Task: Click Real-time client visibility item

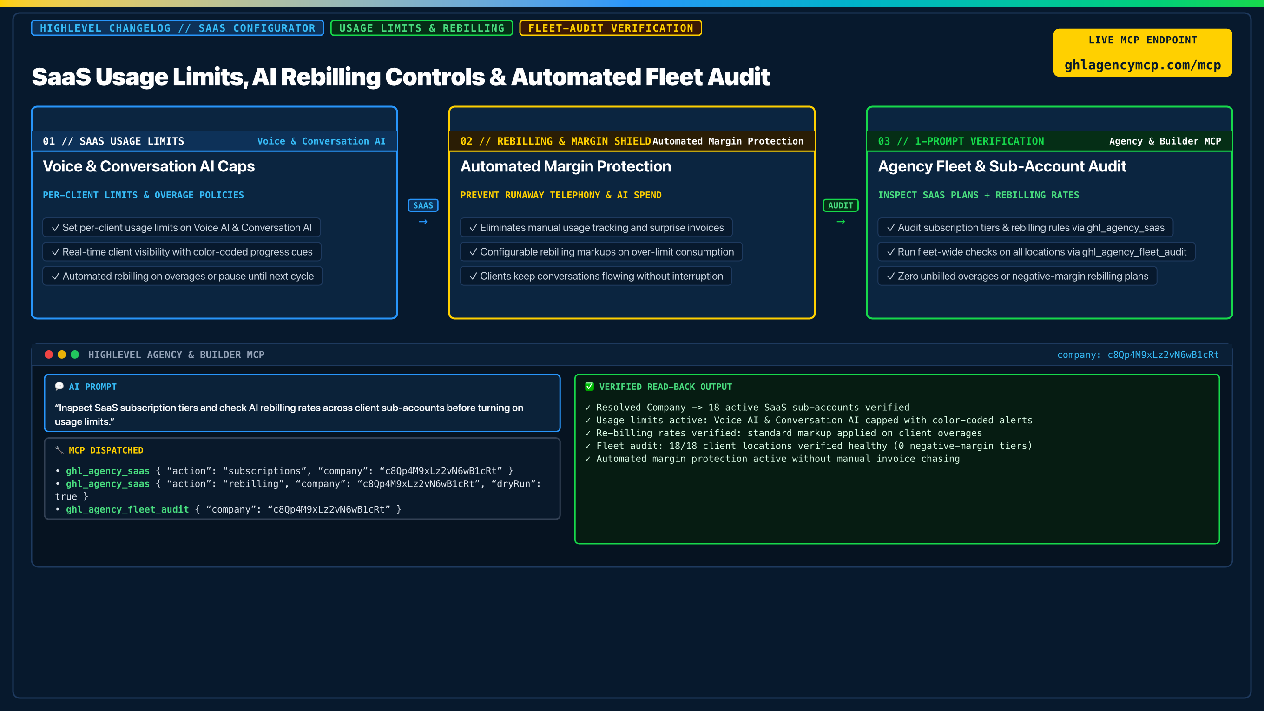Action: (x=182, y=252)
